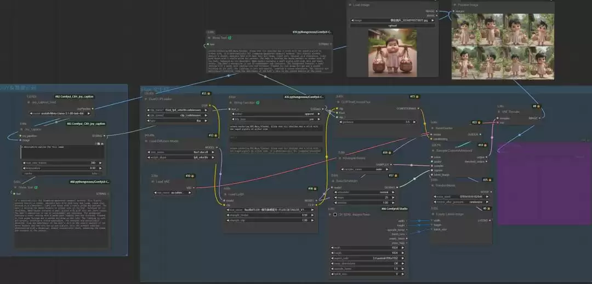This screenshot has height=284, width=592.
Task: Open the sampler_name euler dropdown
Action: coord(367,170)
